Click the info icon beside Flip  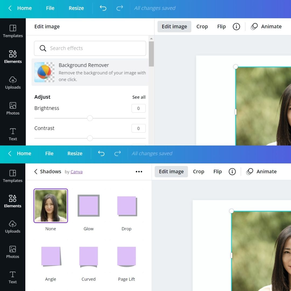pyautogui.click(x=236, y=26)
